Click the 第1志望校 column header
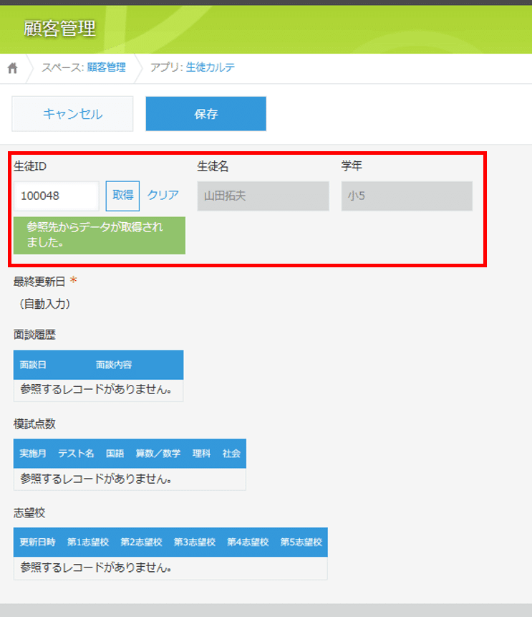Screen dimensions: 532x617 point(87,542)
